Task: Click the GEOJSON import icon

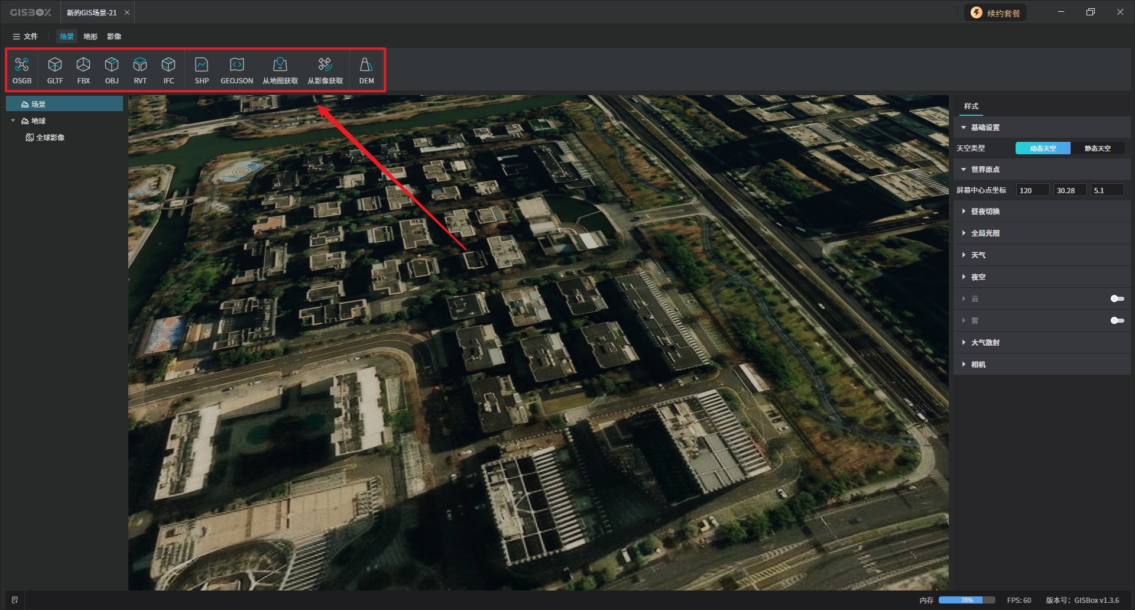Action: 236,70
